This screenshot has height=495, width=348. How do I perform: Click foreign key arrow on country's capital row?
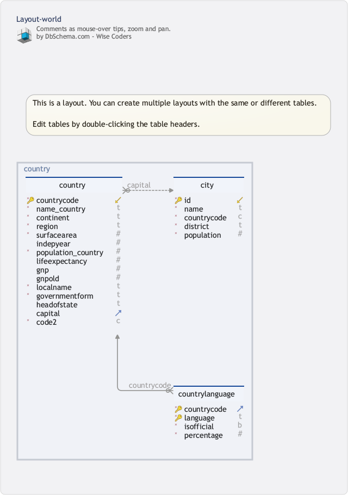(x=118, y=313)
